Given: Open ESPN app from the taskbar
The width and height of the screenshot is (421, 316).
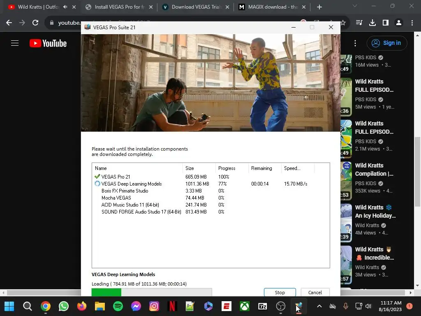Looking at the screenshot, I should tap(227, 306).
